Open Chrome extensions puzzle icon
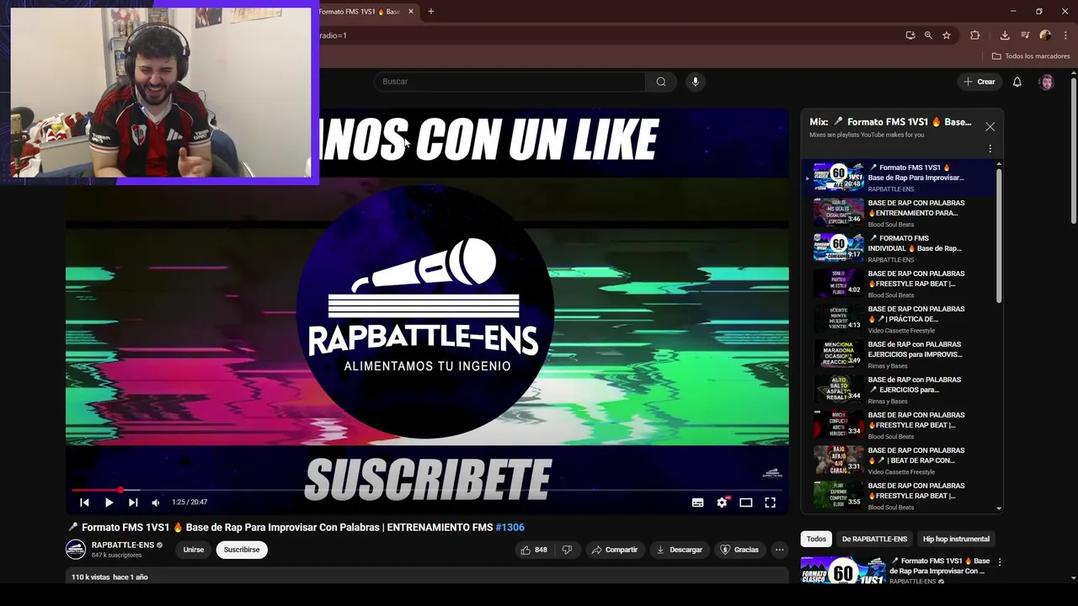The width and height of the screenshot is (1078, 606). [x=975, y=35]
